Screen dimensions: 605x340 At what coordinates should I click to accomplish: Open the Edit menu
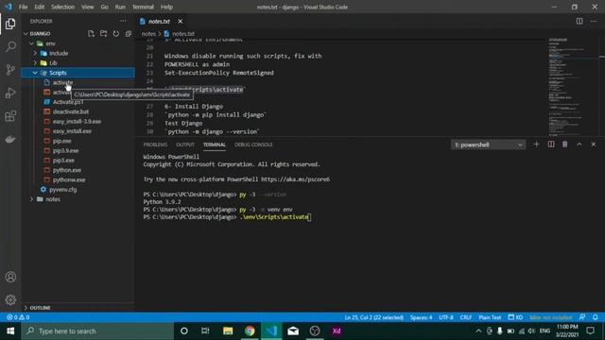(40, 7)
